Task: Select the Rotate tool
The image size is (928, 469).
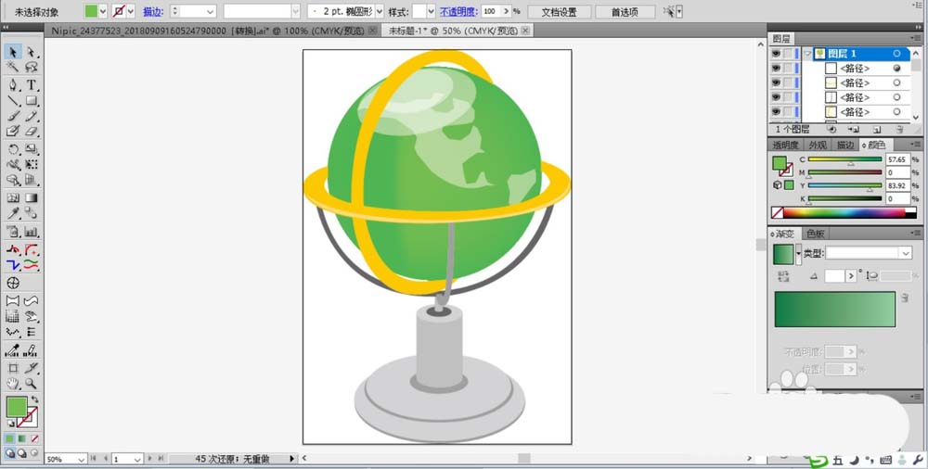Action: point(13,149)
